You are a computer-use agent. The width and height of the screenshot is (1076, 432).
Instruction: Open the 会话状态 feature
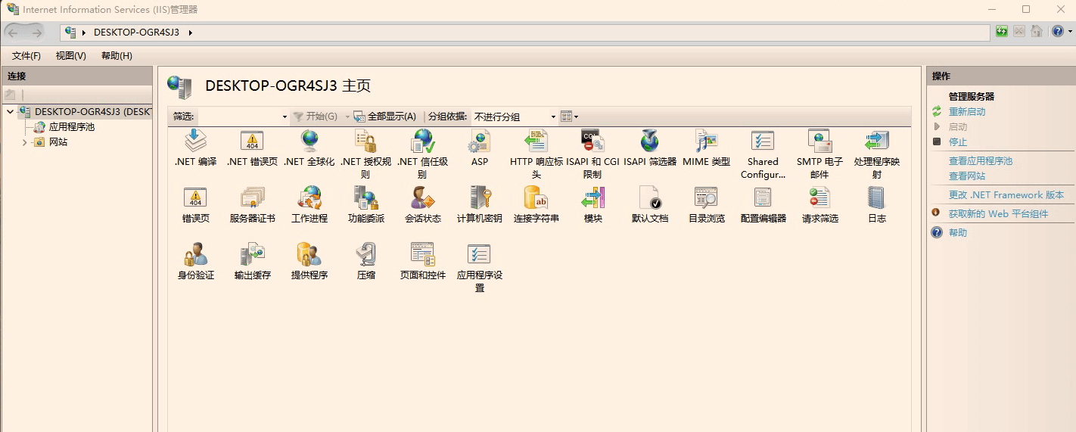click(x=422, y=205)
